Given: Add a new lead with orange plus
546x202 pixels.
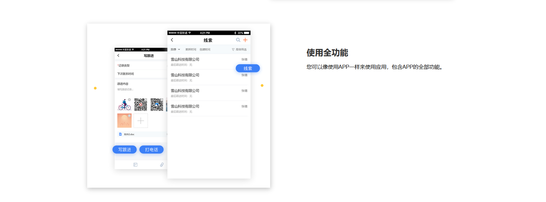Looking at the screenshot, I should [x=245, y=40].
